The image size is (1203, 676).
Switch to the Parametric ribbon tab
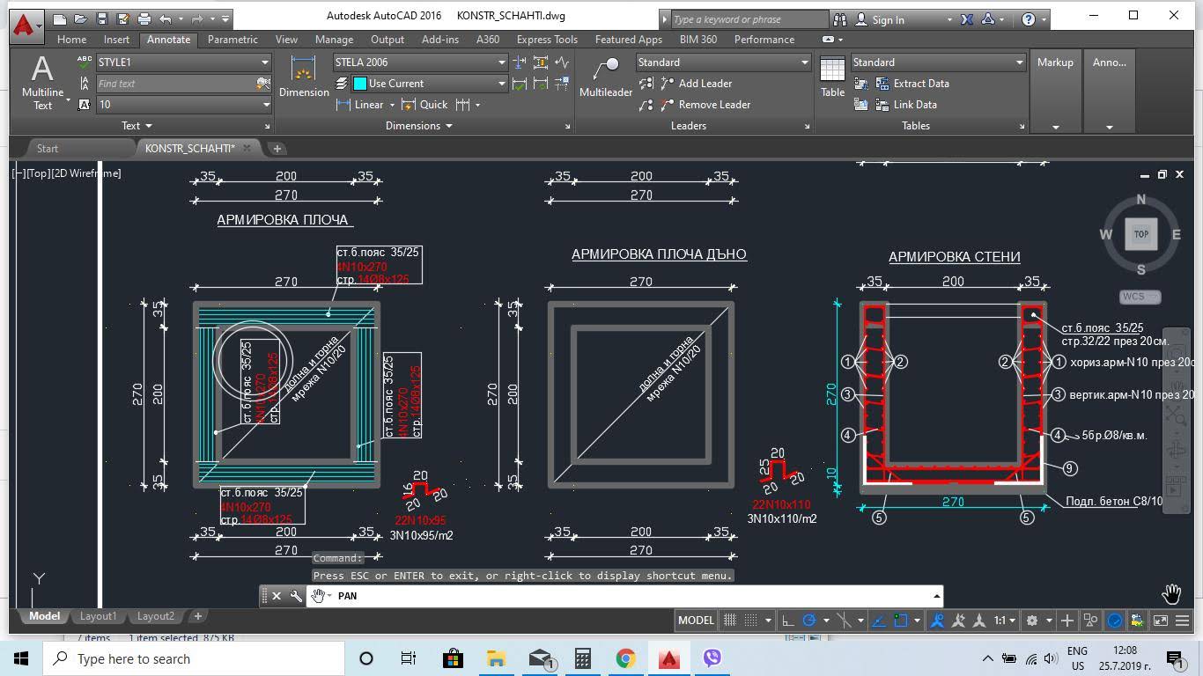pos(232,40)
